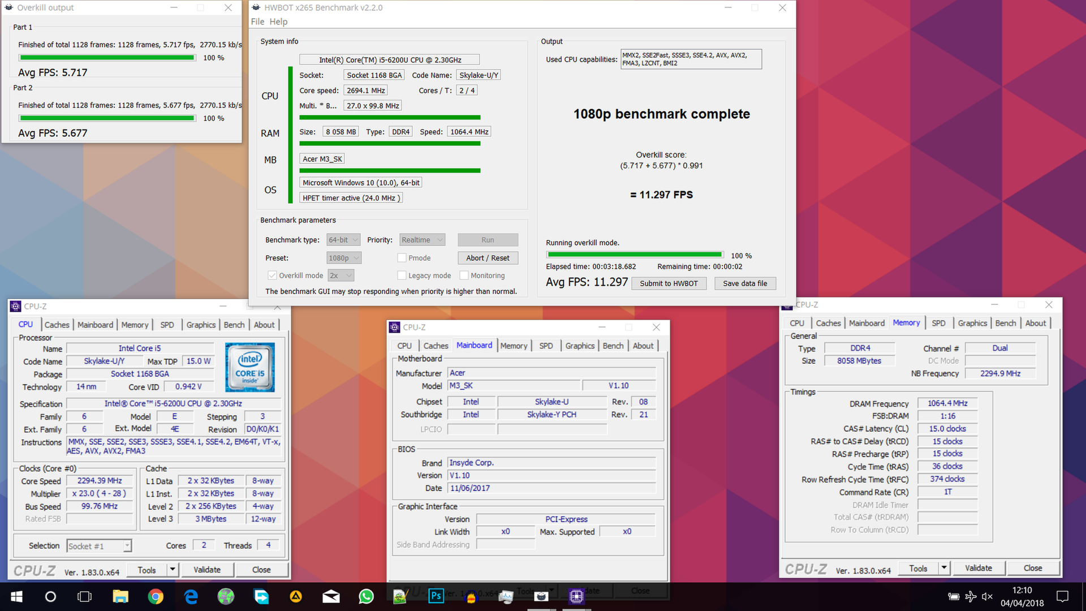This screenshot has width=1086, height=611.
Task: Click the BIOS Brand Insyde Corp. field
Action: (x=551, y=463)
